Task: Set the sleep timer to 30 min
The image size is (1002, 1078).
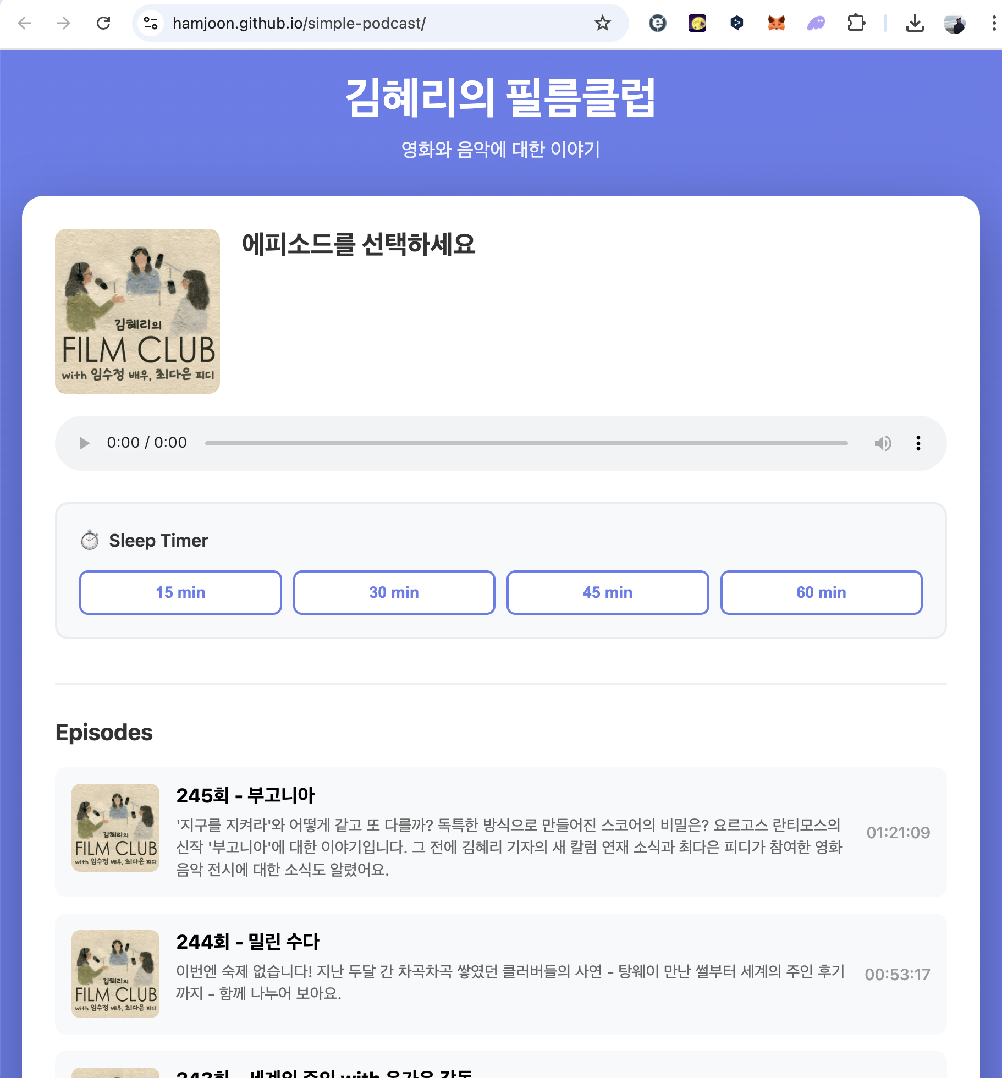Action: [394, 592]
